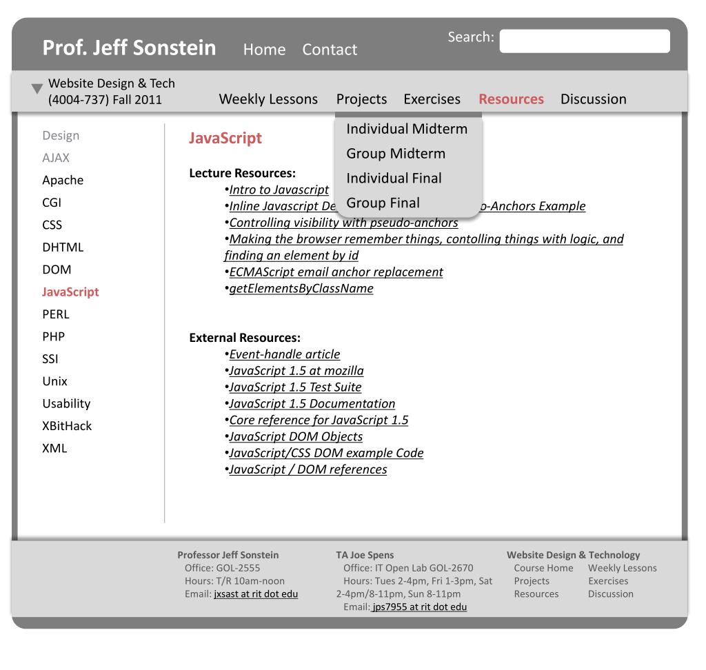Screen dimensions: 706x670
Task: Select PERL in the sidebar
Action: point(56,314)
